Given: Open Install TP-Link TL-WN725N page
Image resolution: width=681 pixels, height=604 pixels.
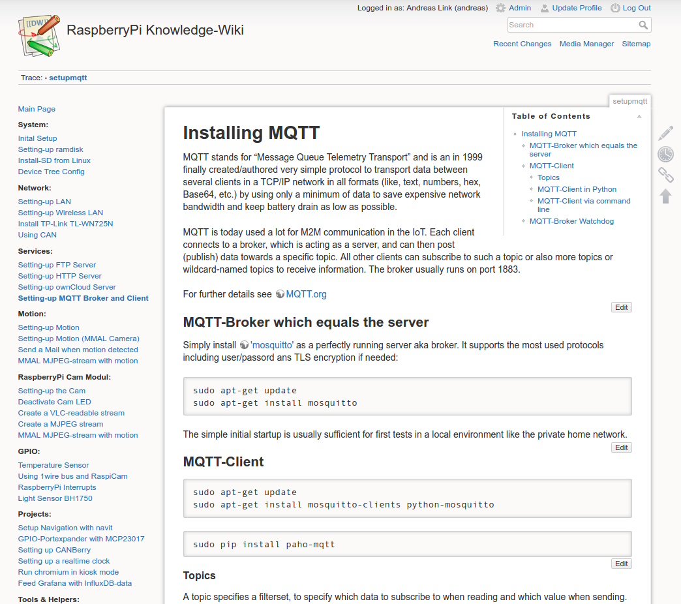Looking at the screenshot, I should coord(66,224).
